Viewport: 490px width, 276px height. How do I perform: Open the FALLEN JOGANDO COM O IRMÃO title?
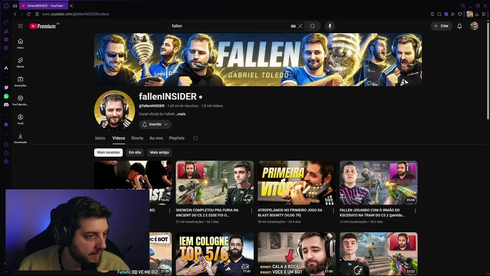tap(372, 213)
